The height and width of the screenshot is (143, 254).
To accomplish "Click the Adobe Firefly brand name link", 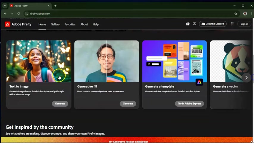I will pos(21,24).
